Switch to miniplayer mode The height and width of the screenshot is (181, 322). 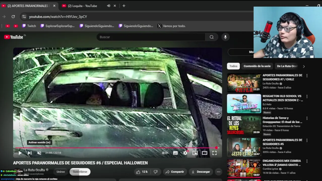pos(195,153)
